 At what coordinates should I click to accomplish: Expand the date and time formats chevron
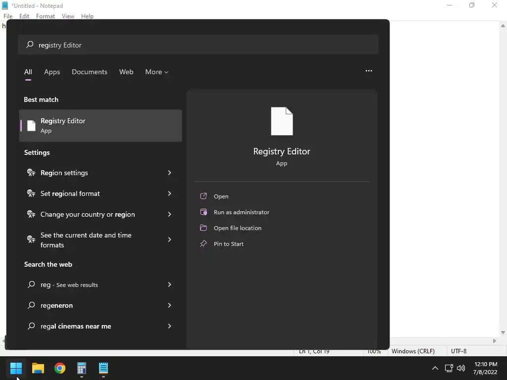point(169,239)
